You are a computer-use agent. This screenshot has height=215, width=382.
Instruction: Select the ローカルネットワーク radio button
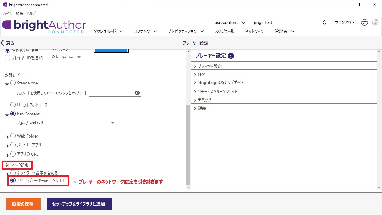tap(13, 105)
